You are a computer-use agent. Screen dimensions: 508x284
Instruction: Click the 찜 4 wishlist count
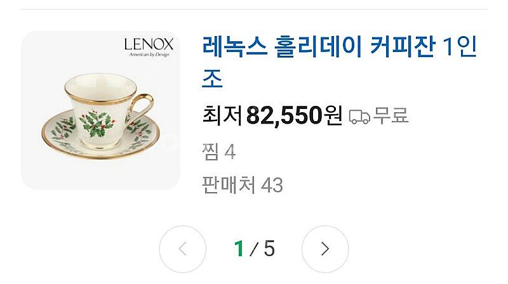218,152
